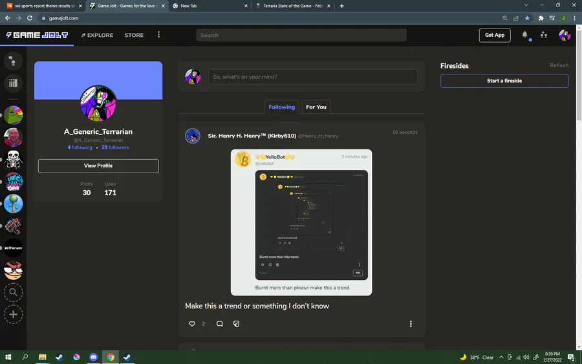
Task: Click Sir. Henry H. Henry's avatar
Action: point(193,136)
